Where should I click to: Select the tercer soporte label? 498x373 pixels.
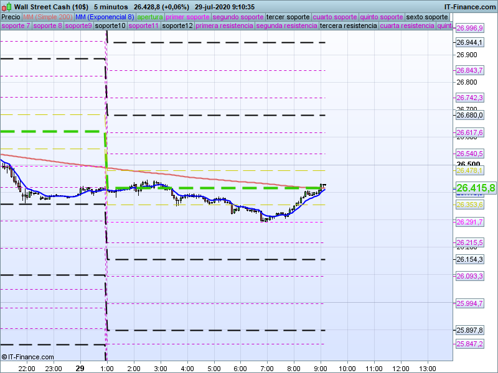tap(288, 17)
